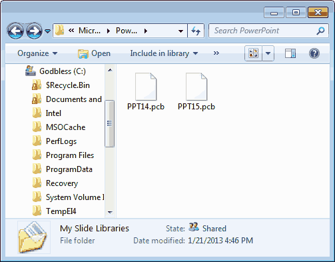Open the view options dropdown arrow
Image resolution: width=335 pixels, height=262 pixels.
coord(268,53)
